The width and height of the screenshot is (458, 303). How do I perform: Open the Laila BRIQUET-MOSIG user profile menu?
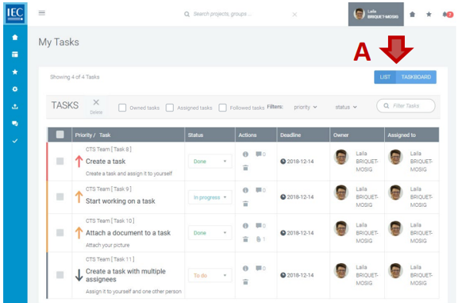376,14
